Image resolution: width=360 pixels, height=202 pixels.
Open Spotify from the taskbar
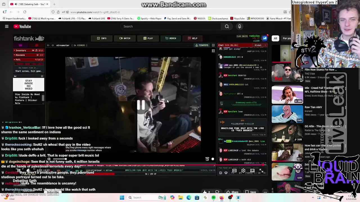coord(213,198)
